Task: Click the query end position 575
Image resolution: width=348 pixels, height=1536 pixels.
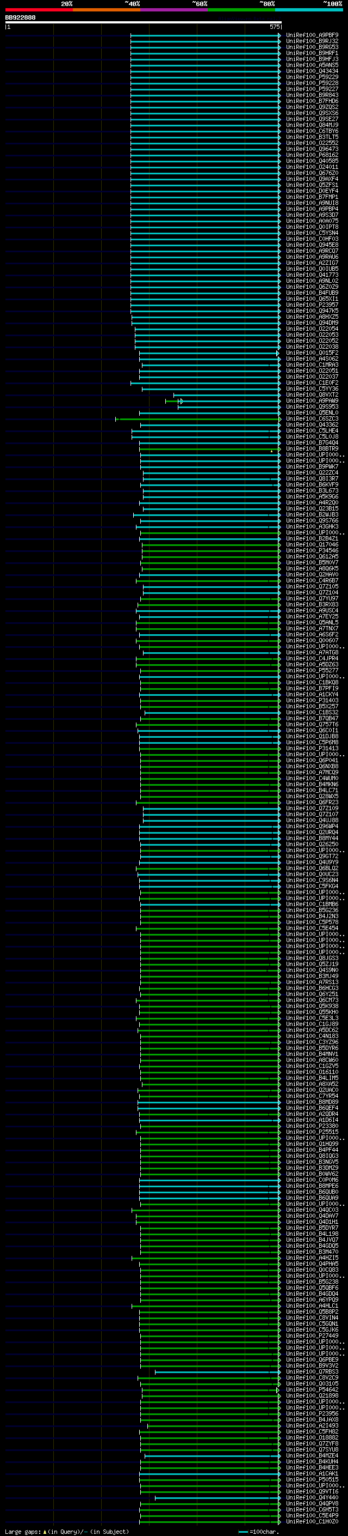Action: 275,27
